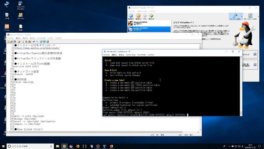Click TeraPad vertical scrollbar up arrow
Screen dimensions: 264x149
pos(200,45)
